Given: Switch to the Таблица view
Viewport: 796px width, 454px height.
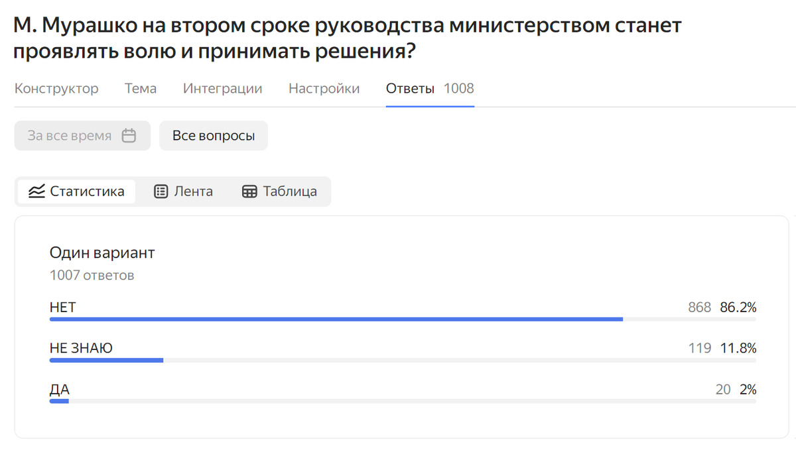Looking at the screenshot, I should pos(279,191).
